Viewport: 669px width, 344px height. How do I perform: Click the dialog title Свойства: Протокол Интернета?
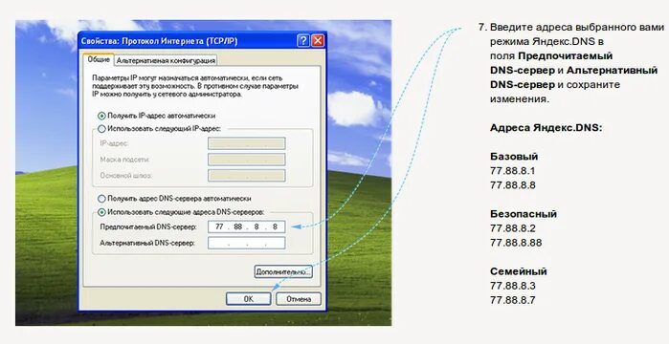[x=159, y=41]
